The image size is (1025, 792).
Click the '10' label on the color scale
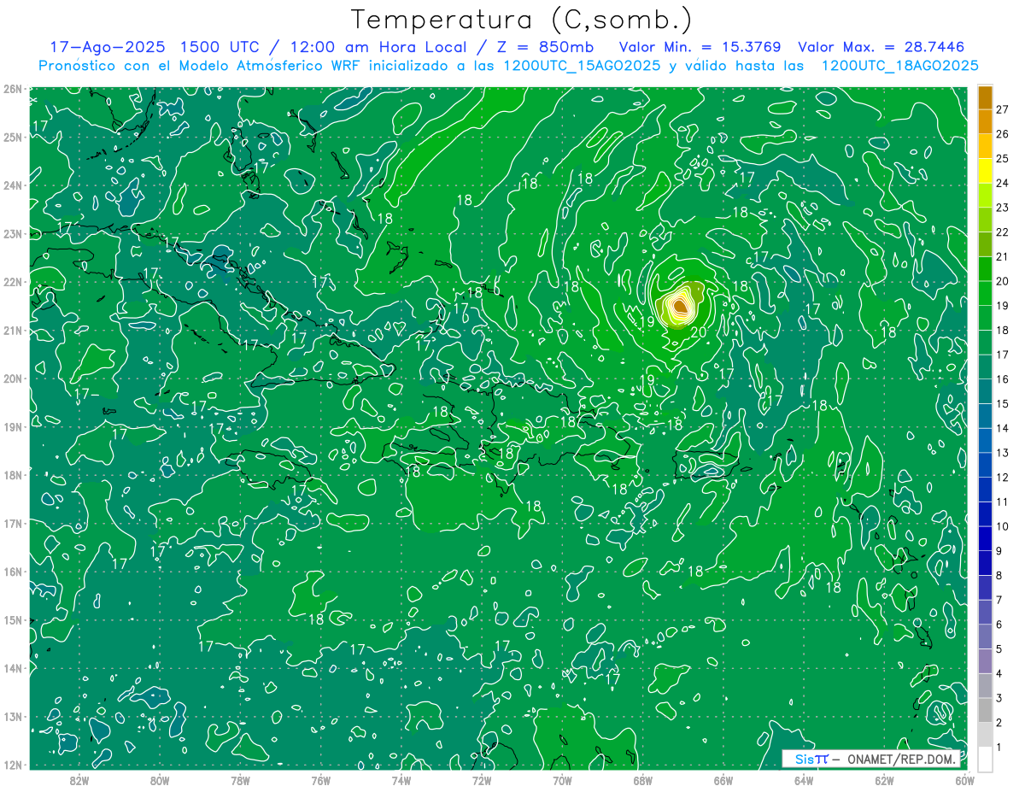pyautogui.click(x=1003, y=526)
